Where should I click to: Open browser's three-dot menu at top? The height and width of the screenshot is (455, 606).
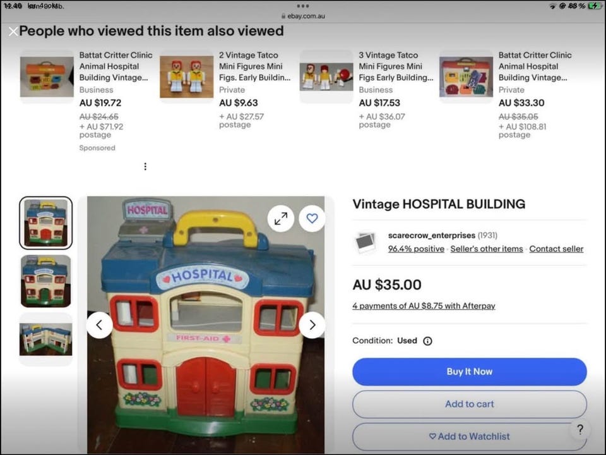tap(302, 6)
